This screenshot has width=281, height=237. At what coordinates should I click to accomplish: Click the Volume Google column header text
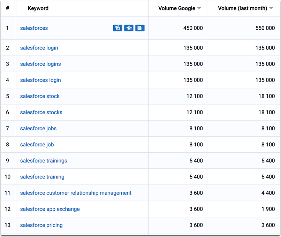[x=177, y=8]
